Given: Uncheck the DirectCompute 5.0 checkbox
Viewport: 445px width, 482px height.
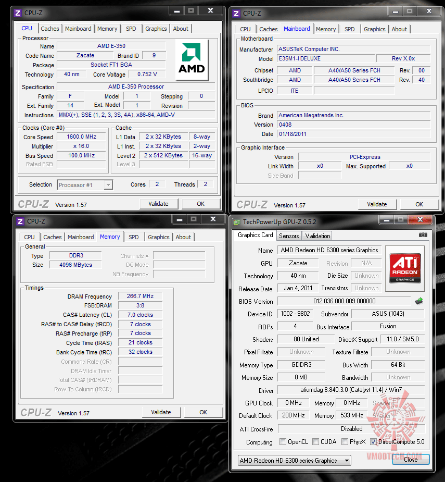Looking at the screenshot, I should coord(373,442).
